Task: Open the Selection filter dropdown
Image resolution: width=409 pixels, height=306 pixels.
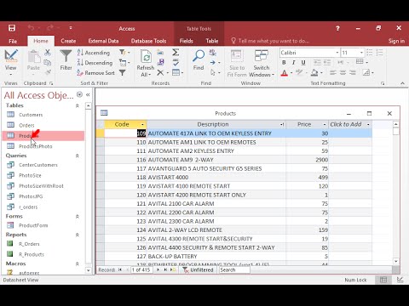Action: click(124, 53)
